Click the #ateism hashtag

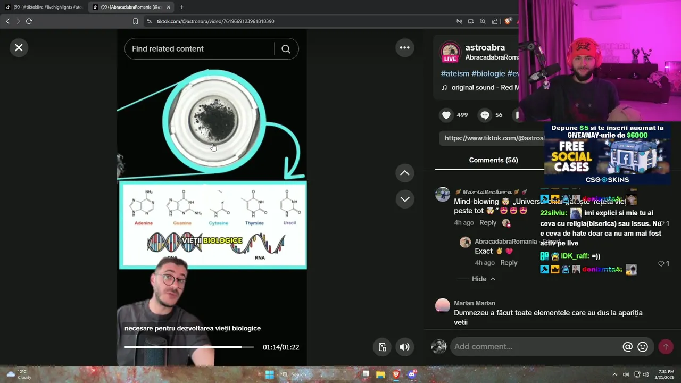[455, 73]
